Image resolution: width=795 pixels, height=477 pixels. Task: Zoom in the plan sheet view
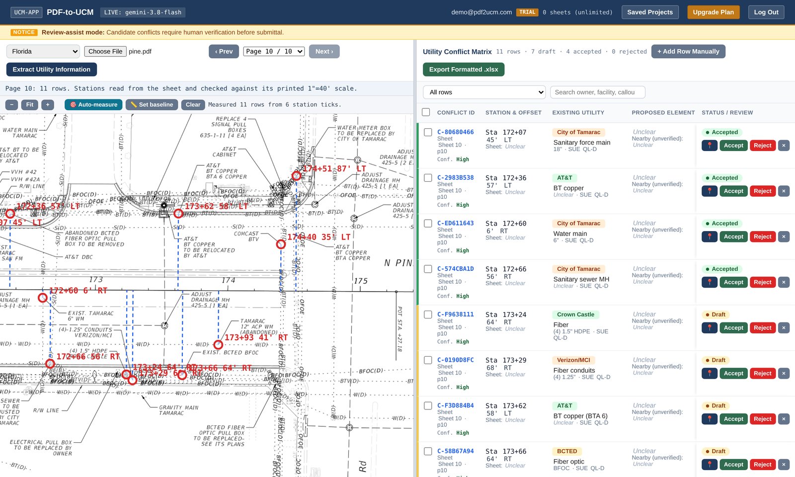pos(48,105)
